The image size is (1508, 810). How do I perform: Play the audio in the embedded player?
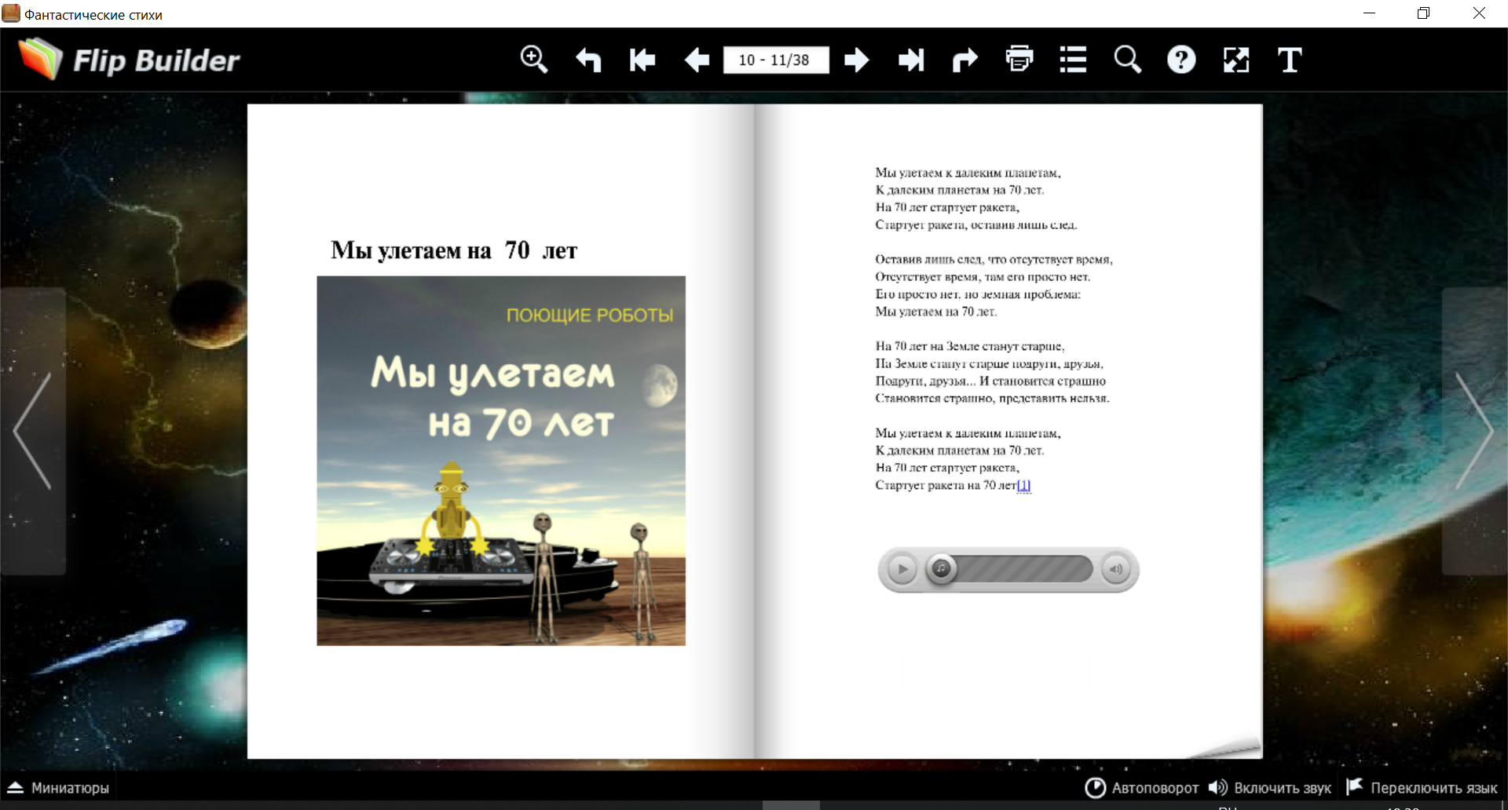point(902,569)
